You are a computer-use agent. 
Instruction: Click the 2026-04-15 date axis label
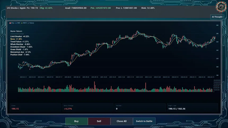[211, 77]
